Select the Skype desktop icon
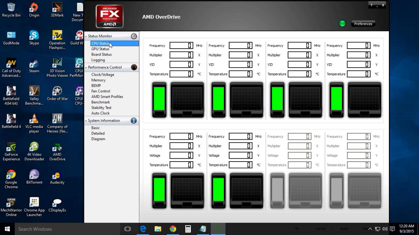The height and width of the screenshot is (235, 419). (x=34, y=38)
